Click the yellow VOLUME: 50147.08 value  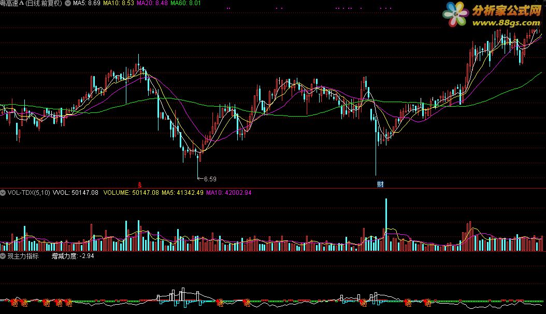pos(131,193)
